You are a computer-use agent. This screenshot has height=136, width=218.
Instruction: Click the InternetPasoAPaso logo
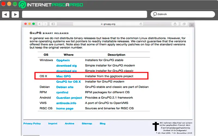51,5
